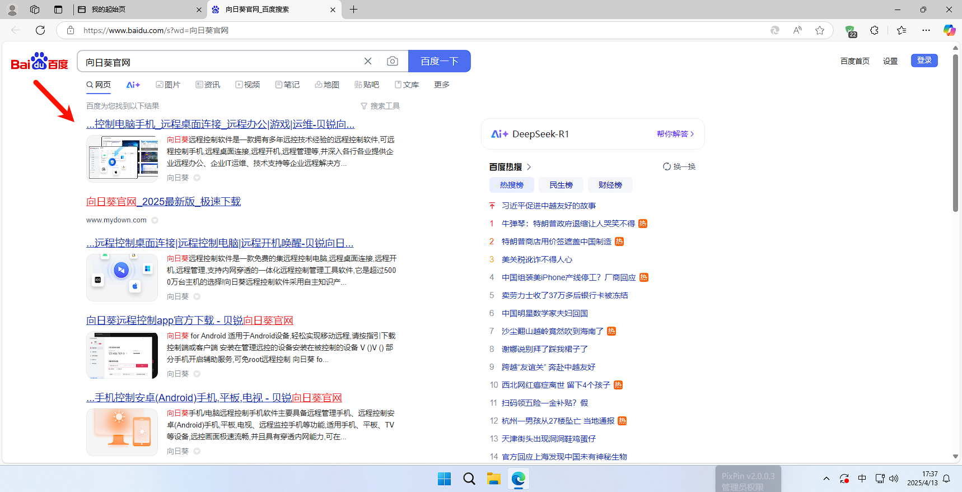Click the orange monitor result thumbnail
This screenshot has height=492, width=962.
pyautogui.click(x=122, y=432)
